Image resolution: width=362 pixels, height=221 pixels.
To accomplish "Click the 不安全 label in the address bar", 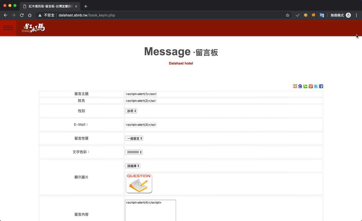I will (x=49, y=15).
